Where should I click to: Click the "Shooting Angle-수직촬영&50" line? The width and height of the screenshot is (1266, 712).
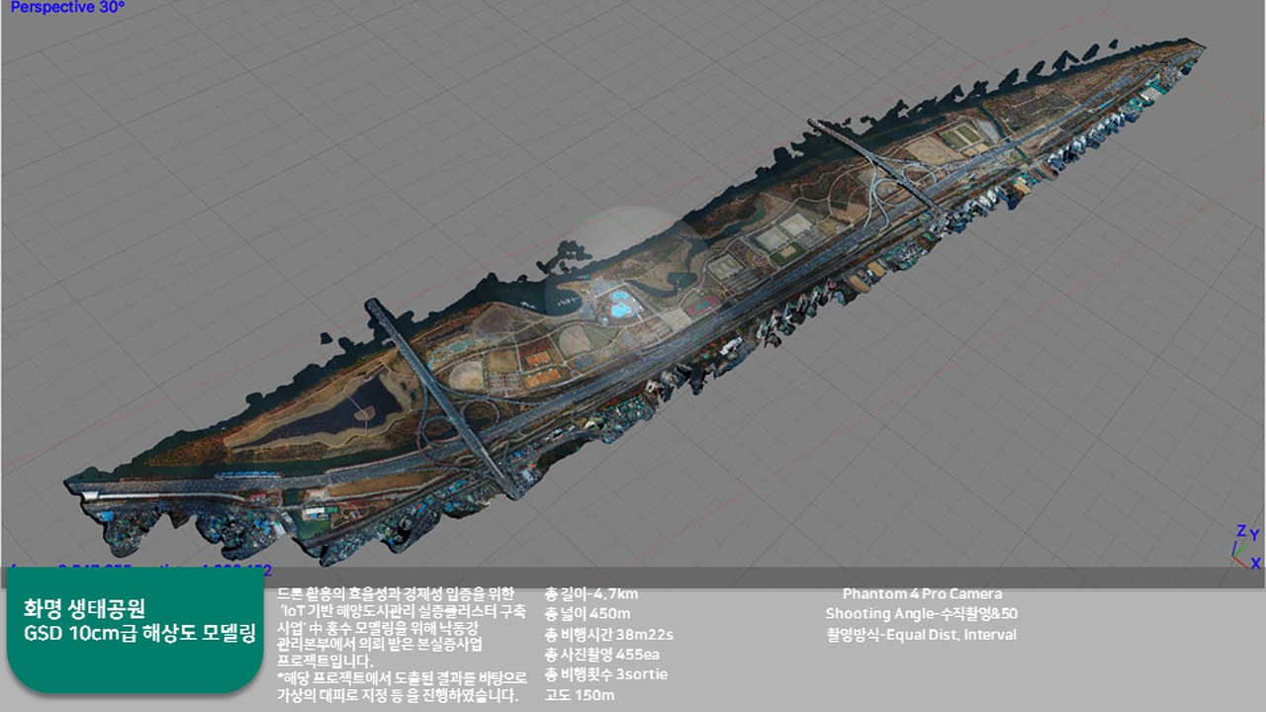click(922, 614)
